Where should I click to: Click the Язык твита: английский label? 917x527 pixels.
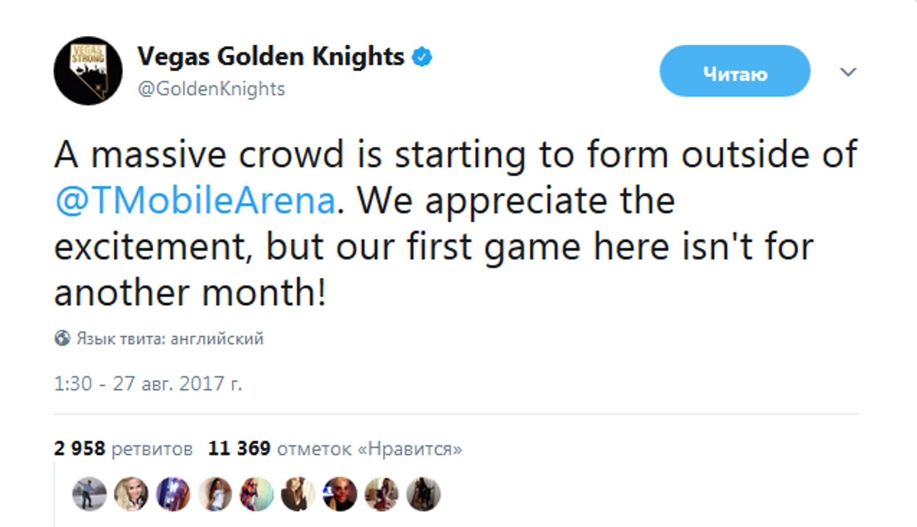pos(170,339)
